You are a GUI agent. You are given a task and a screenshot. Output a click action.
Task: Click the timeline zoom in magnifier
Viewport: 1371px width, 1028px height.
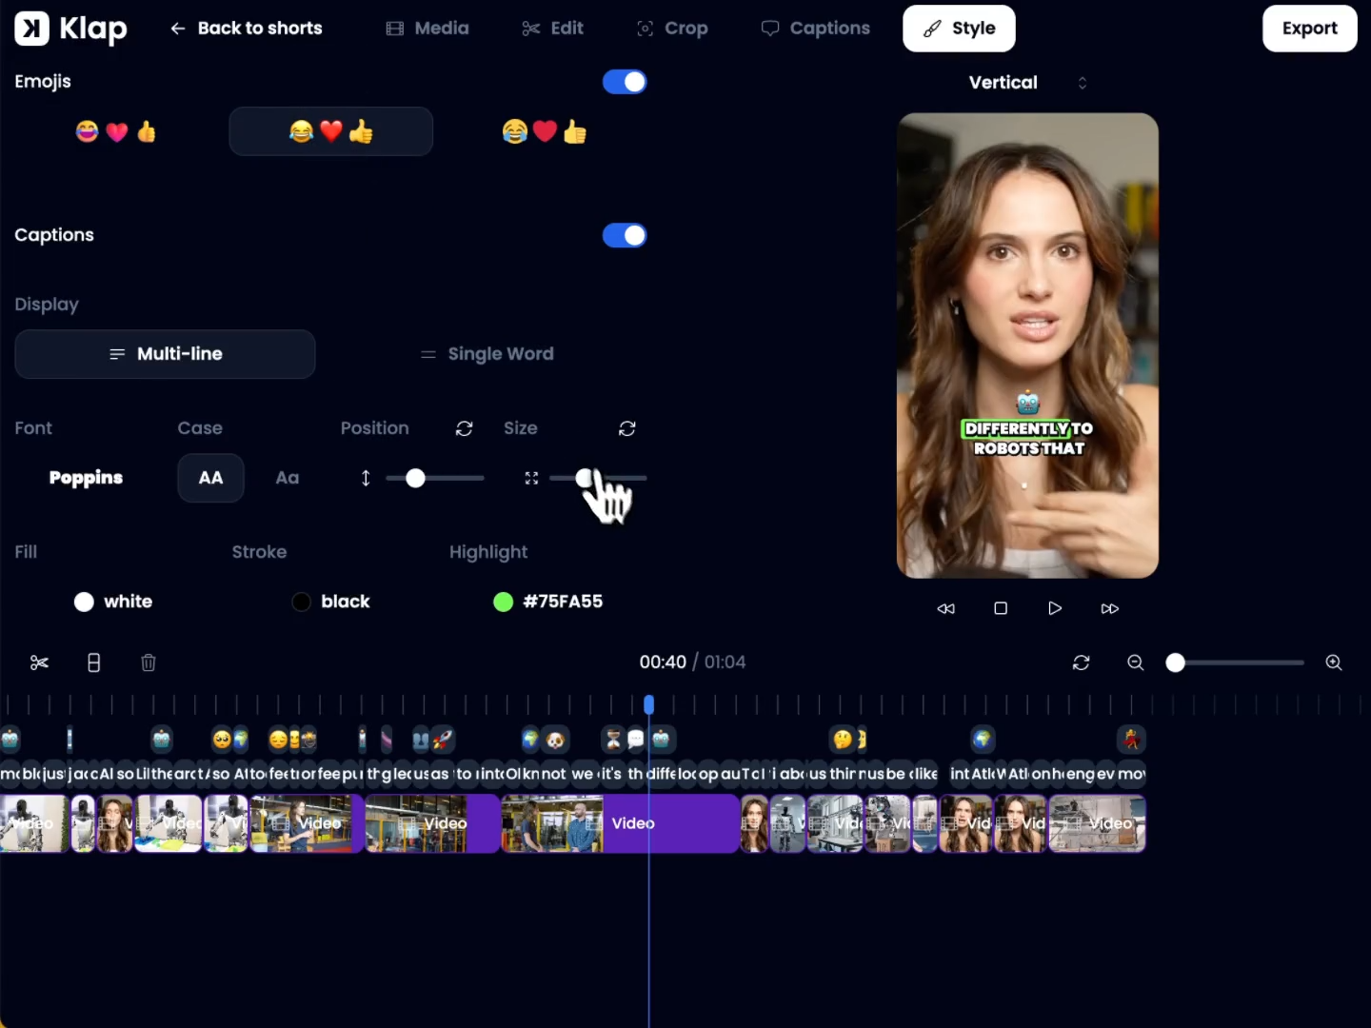(x=1334, y=662)
